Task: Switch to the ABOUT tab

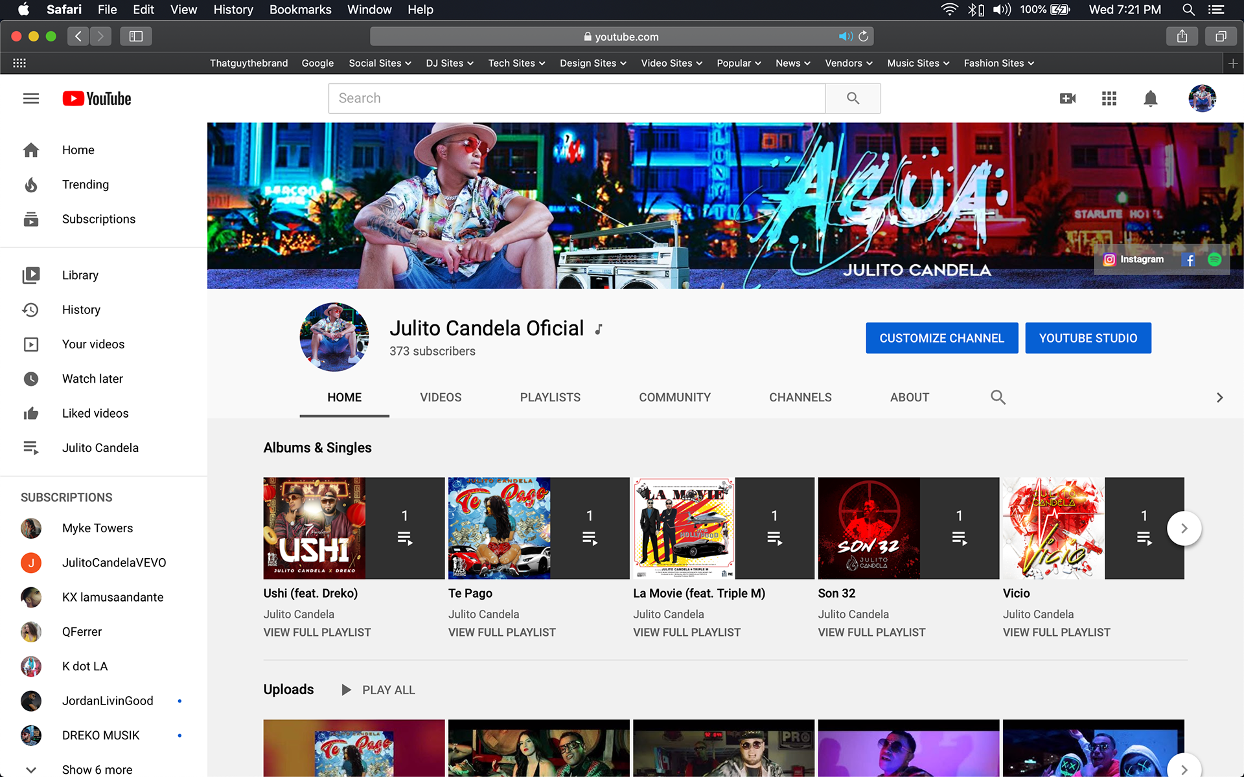Action: [x=910, y=398]
